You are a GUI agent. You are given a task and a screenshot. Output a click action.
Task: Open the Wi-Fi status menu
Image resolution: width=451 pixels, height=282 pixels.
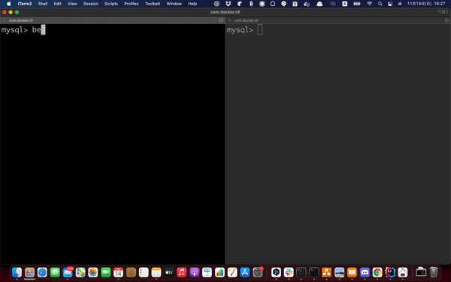point(370,4)
